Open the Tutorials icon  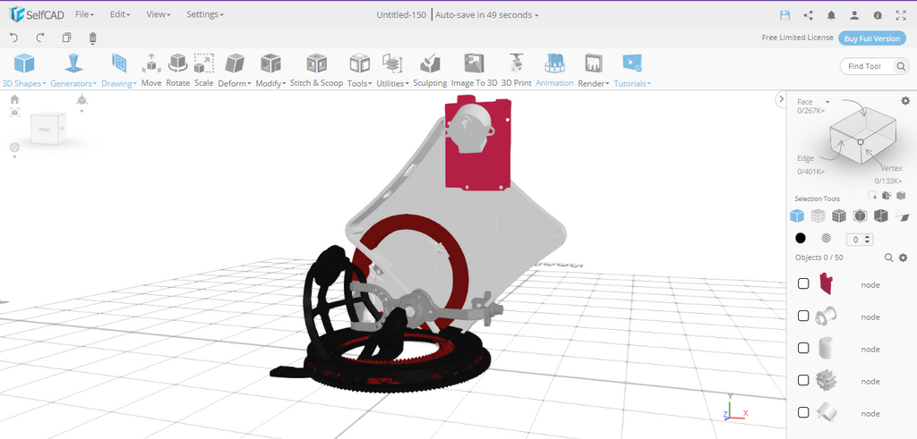tap(632, 71)
